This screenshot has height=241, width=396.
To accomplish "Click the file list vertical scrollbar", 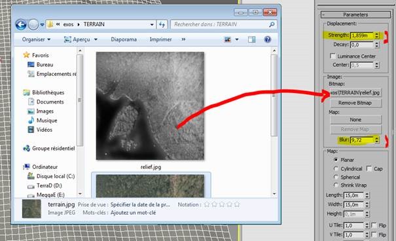I will pos(274,96).
